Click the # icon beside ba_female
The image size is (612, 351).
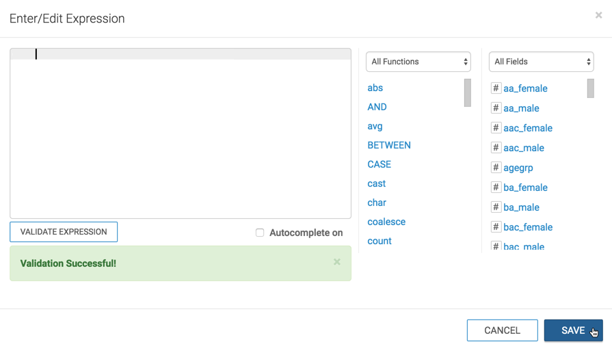pyautogui.click(x=496, y=187)
